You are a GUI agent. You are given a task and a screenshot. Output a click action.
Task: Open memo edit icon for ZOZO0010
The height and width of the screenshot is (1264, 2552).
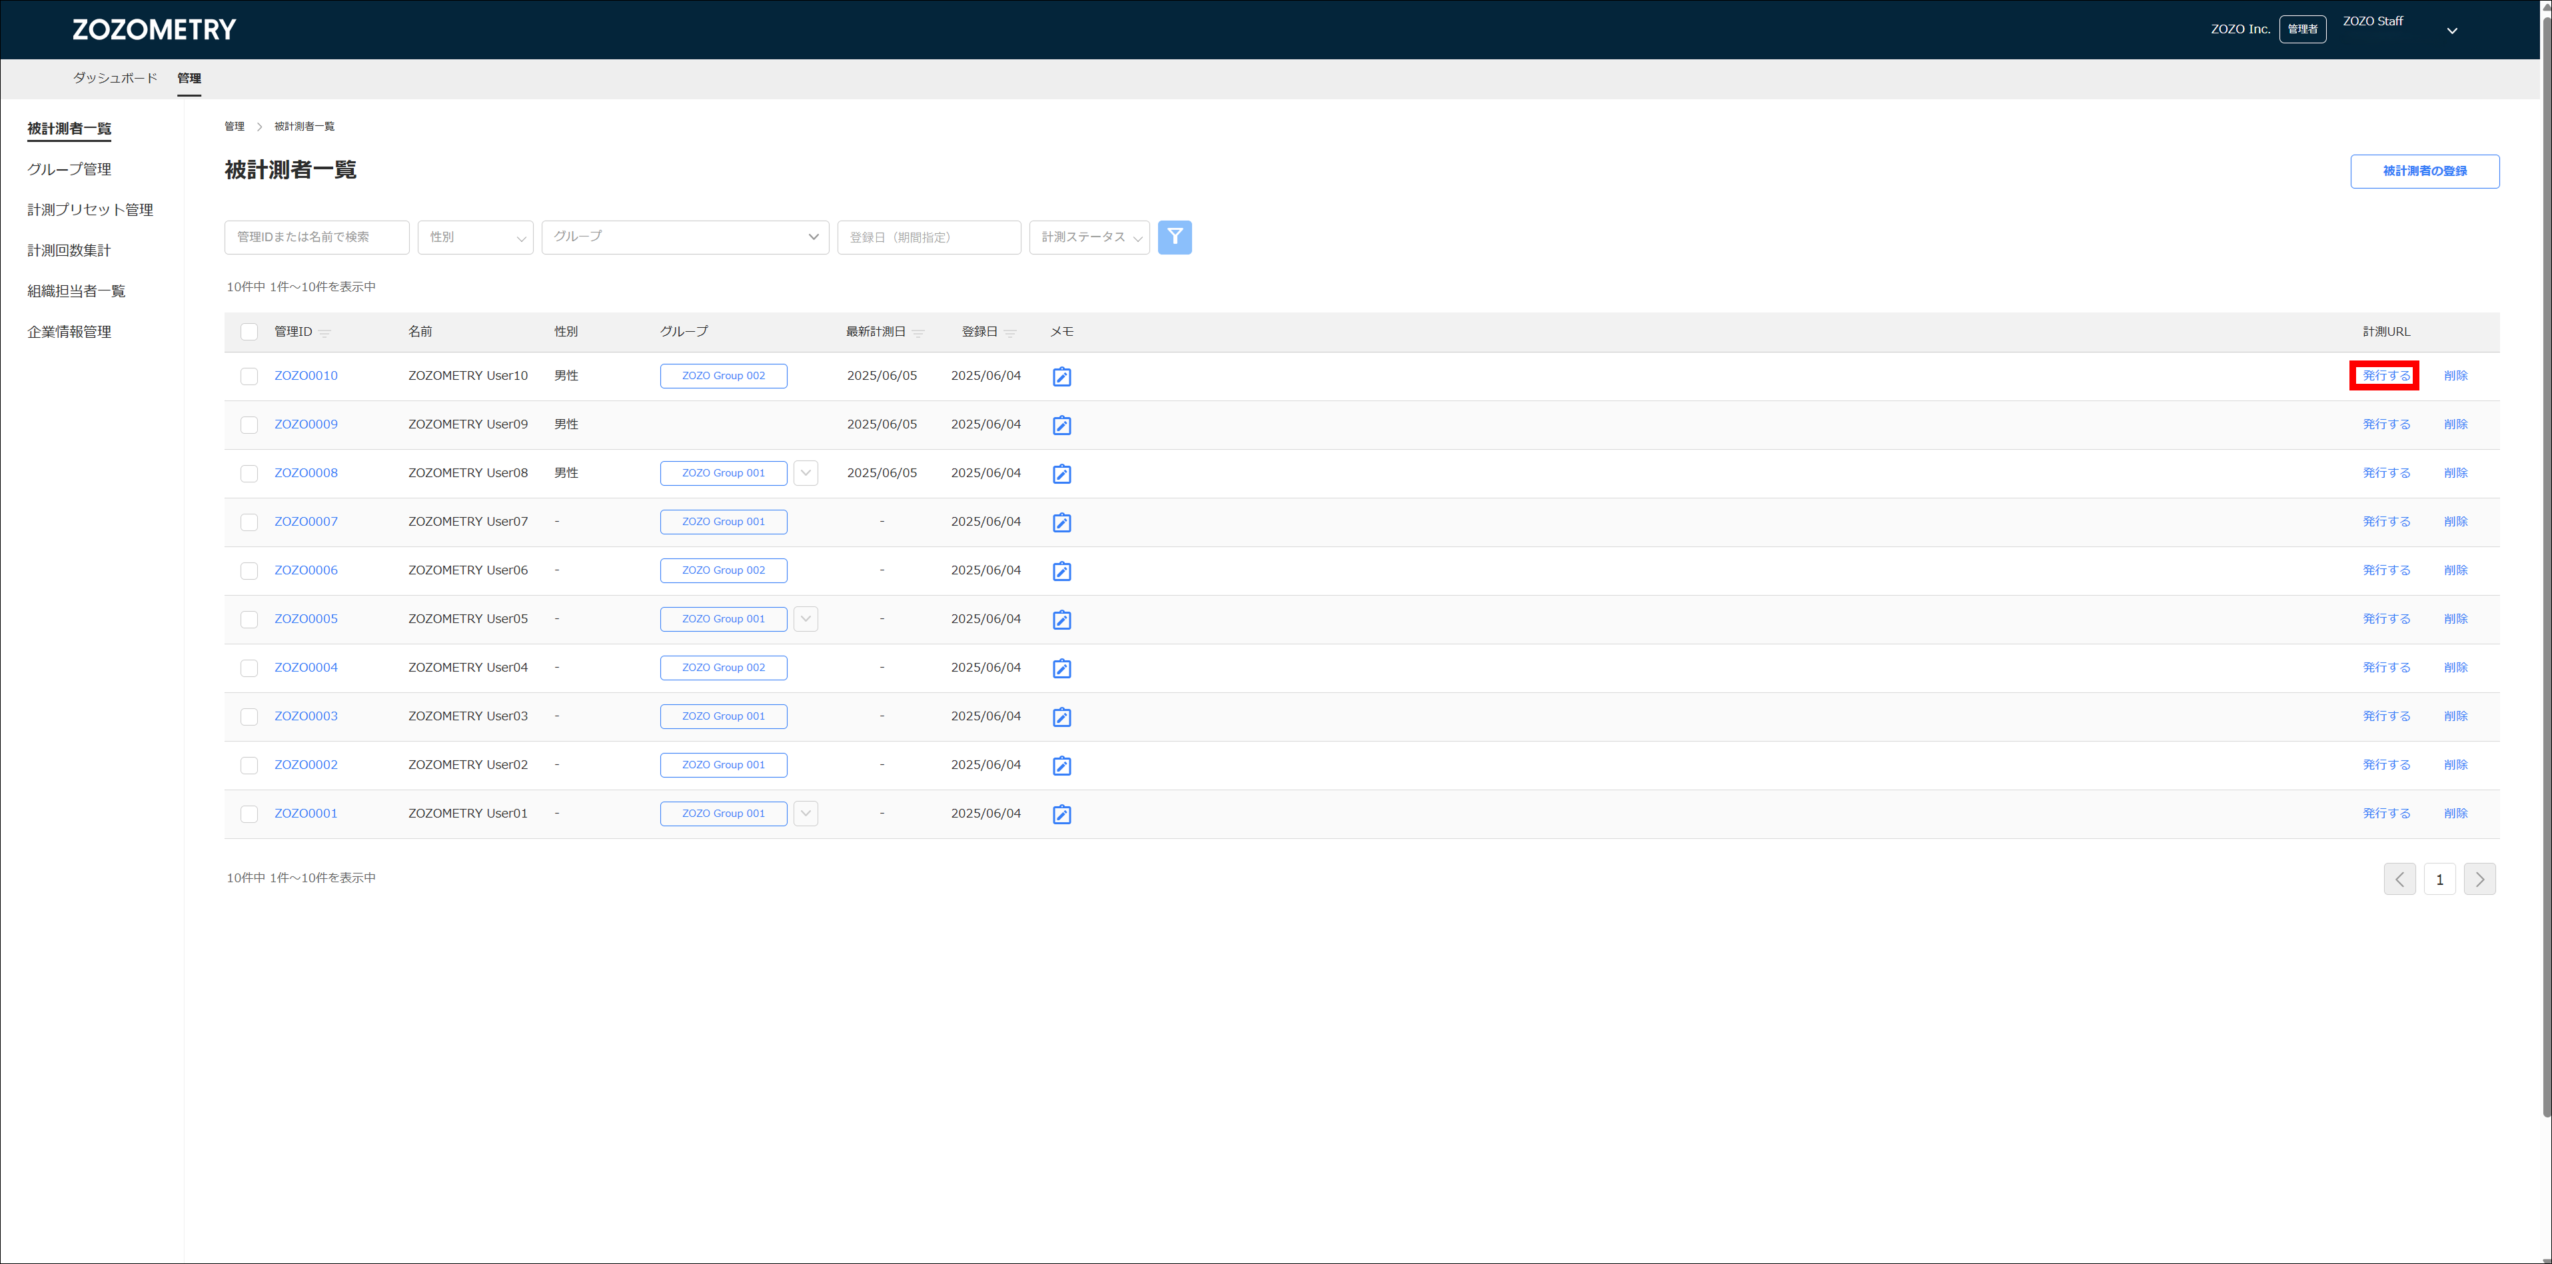coord(1061,376)
